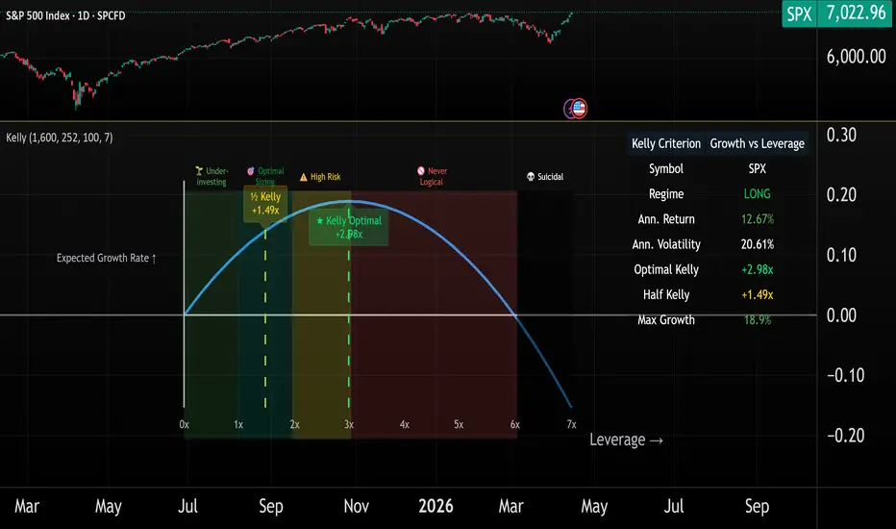Click the Kelly (1,600, 252, 100, 7) indicator legend
The image size is (896, 529).
click(x=60, y=138)
